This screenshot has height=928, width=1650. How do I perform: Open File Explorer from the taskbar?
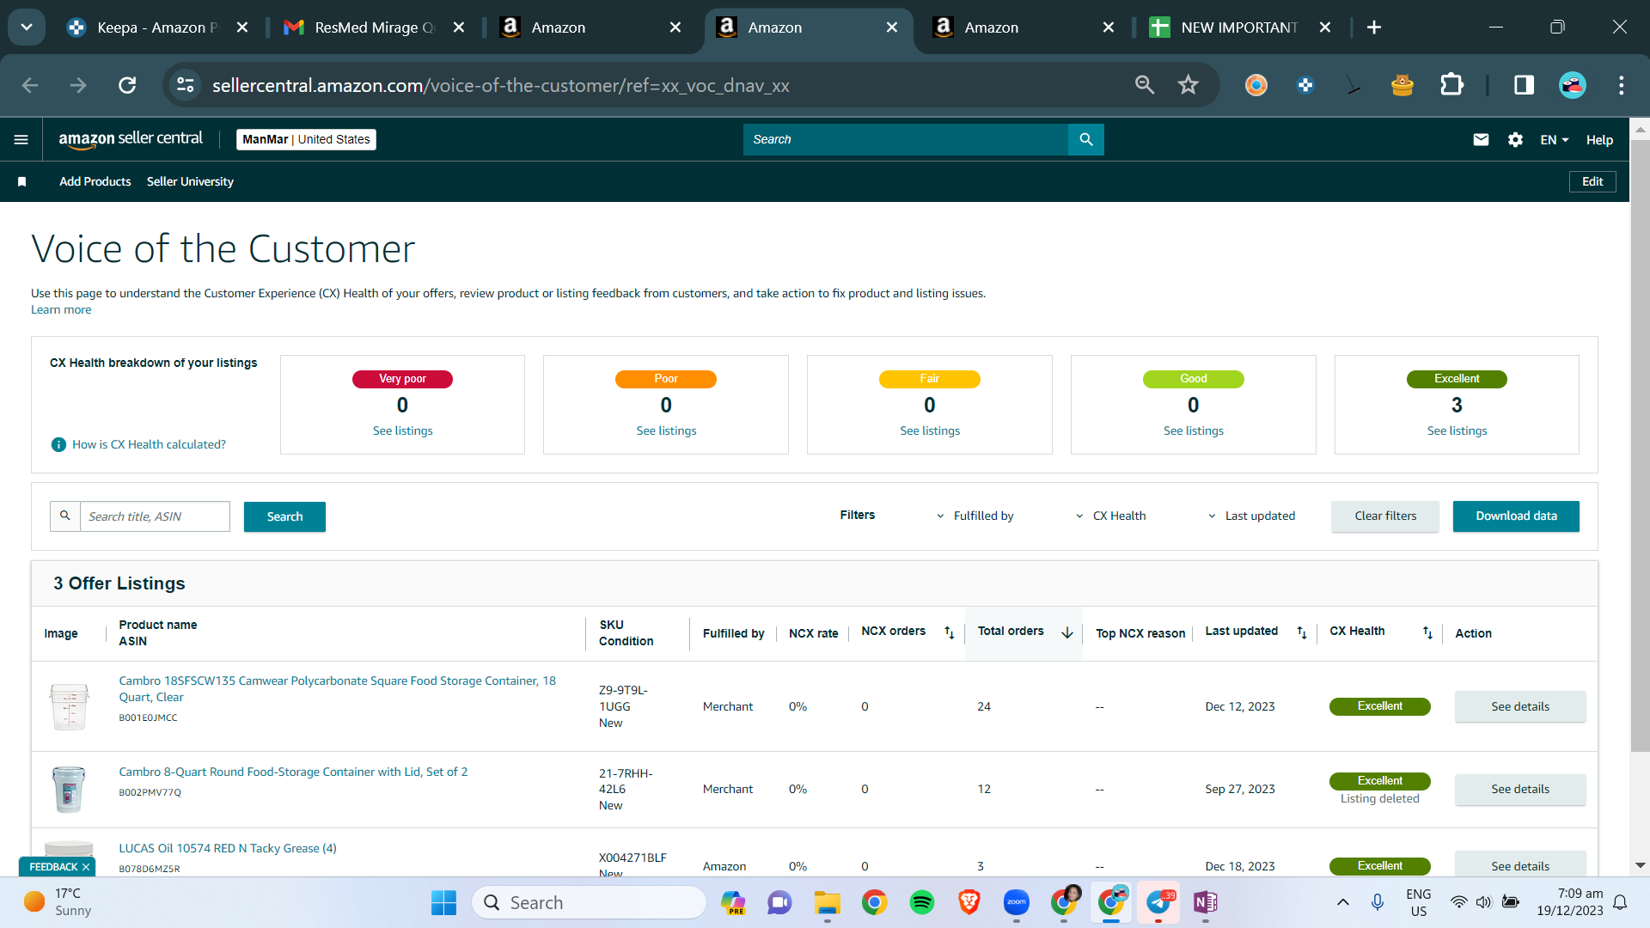click(827, 902)
